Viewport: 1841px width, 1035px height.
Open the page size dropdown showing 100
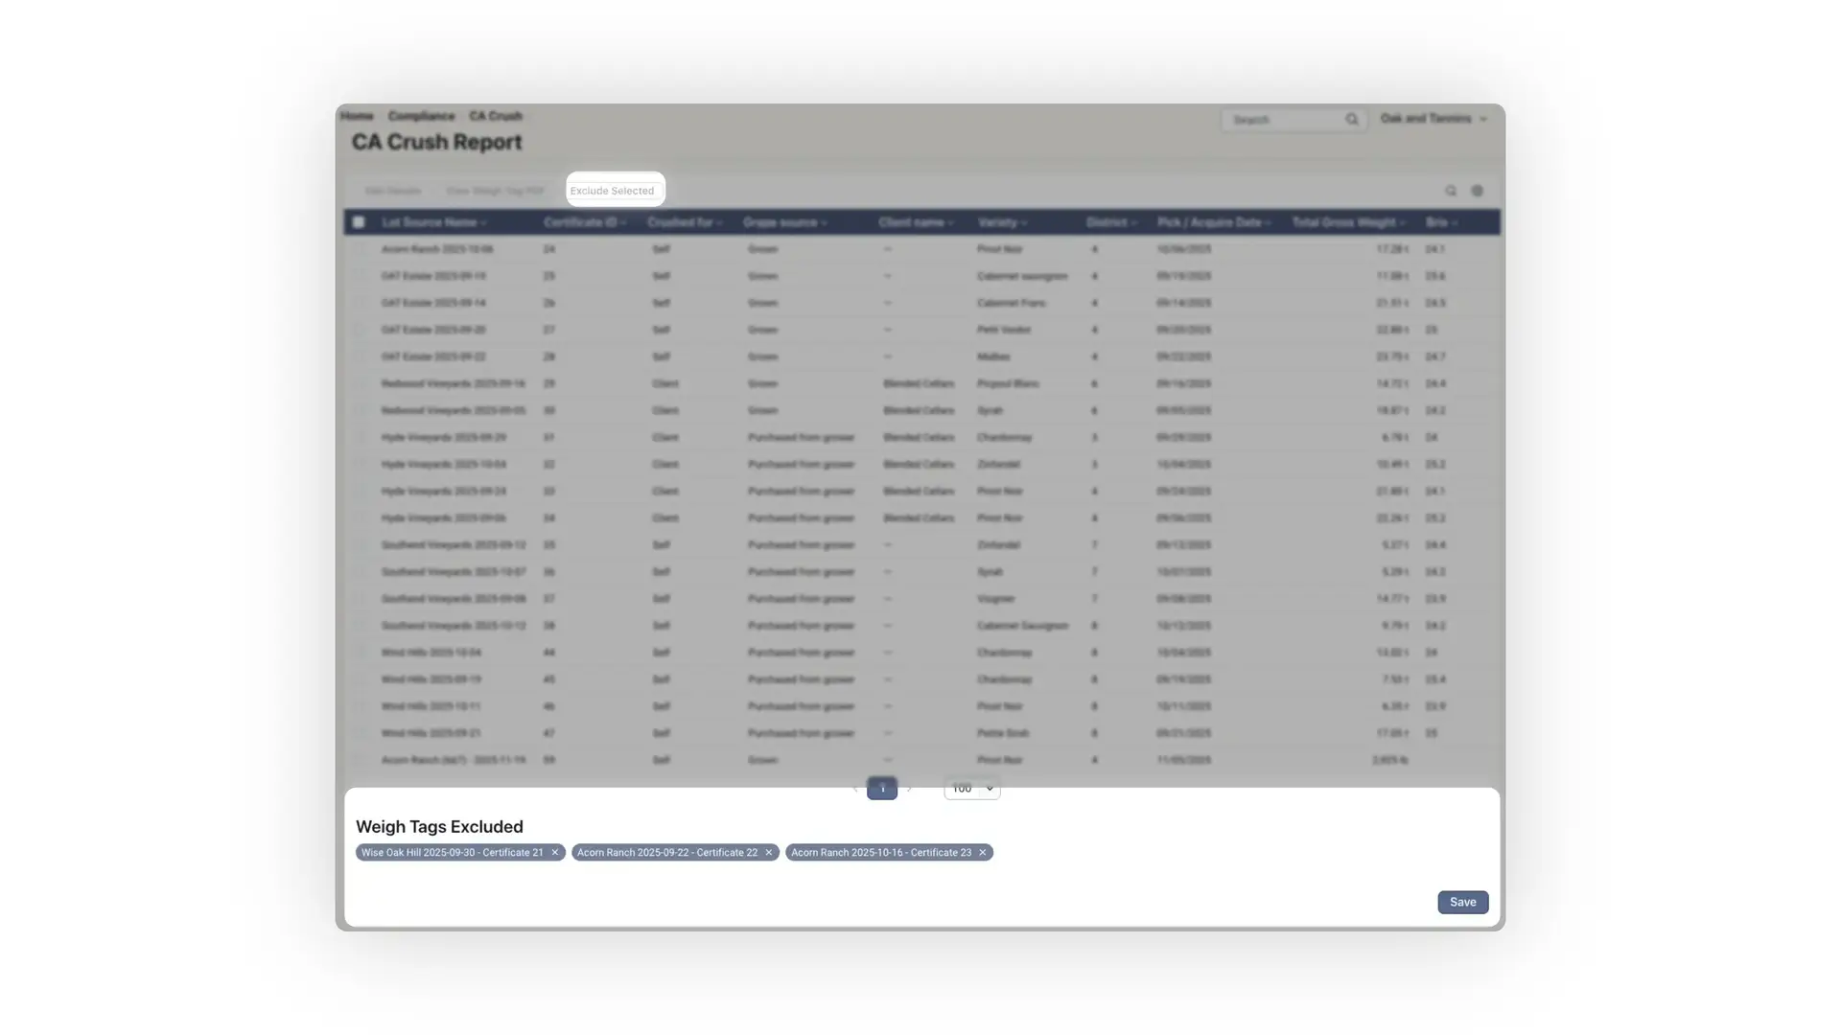tap(971, 788)
